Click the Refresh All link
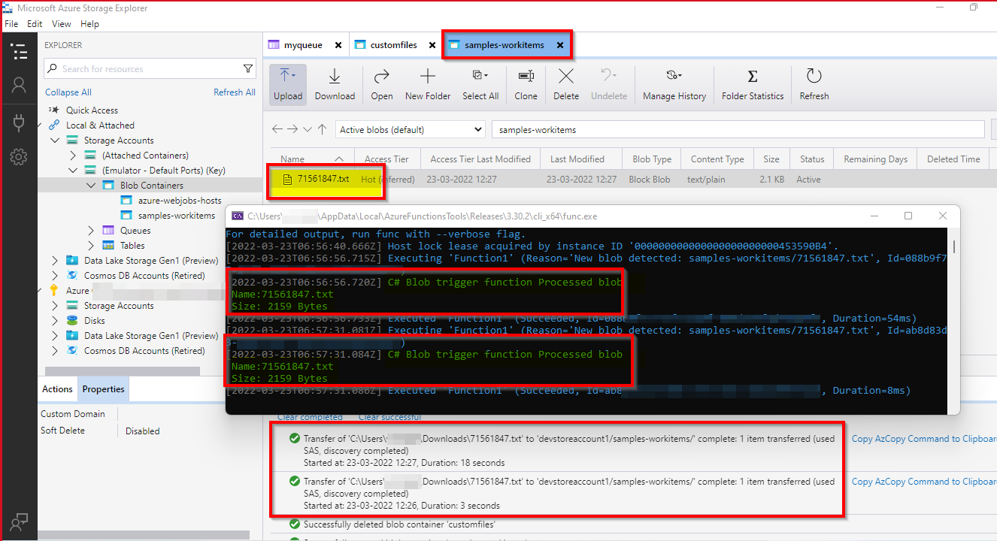 [235, 92]
